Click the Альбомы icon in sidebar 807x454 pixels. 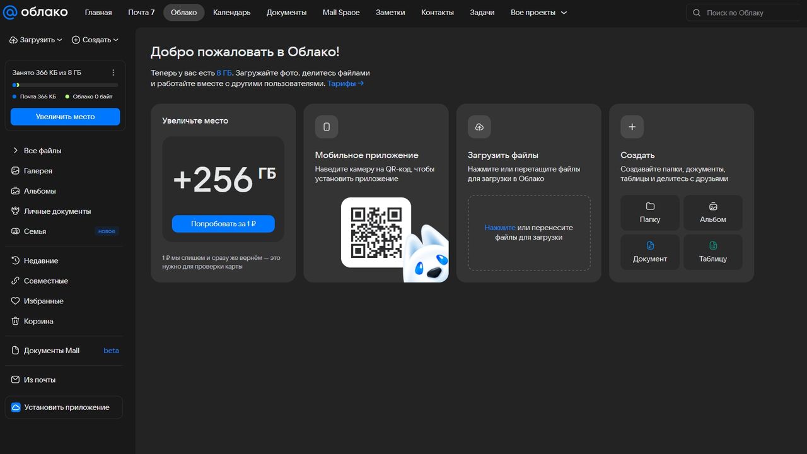point(16,191)
